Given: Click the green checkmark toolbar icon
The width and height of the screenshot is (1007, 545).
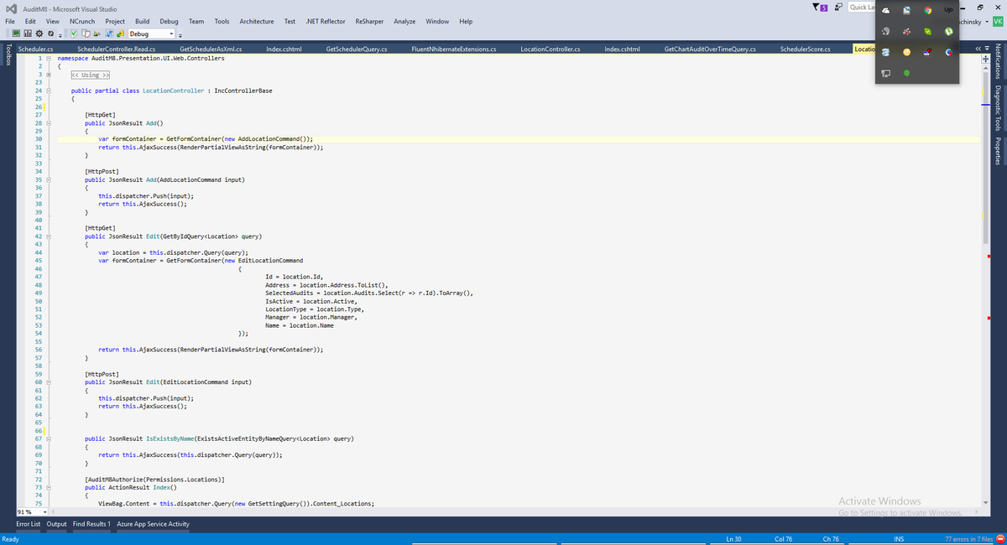Looking at the screenshot, I should tap(74, 34).
